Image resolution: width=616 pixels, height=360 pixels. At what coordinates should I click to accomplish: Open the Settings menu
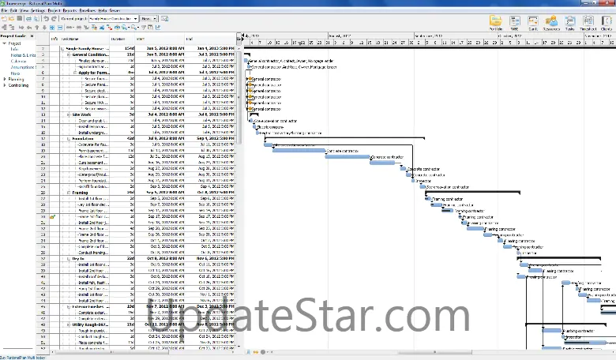38,10
